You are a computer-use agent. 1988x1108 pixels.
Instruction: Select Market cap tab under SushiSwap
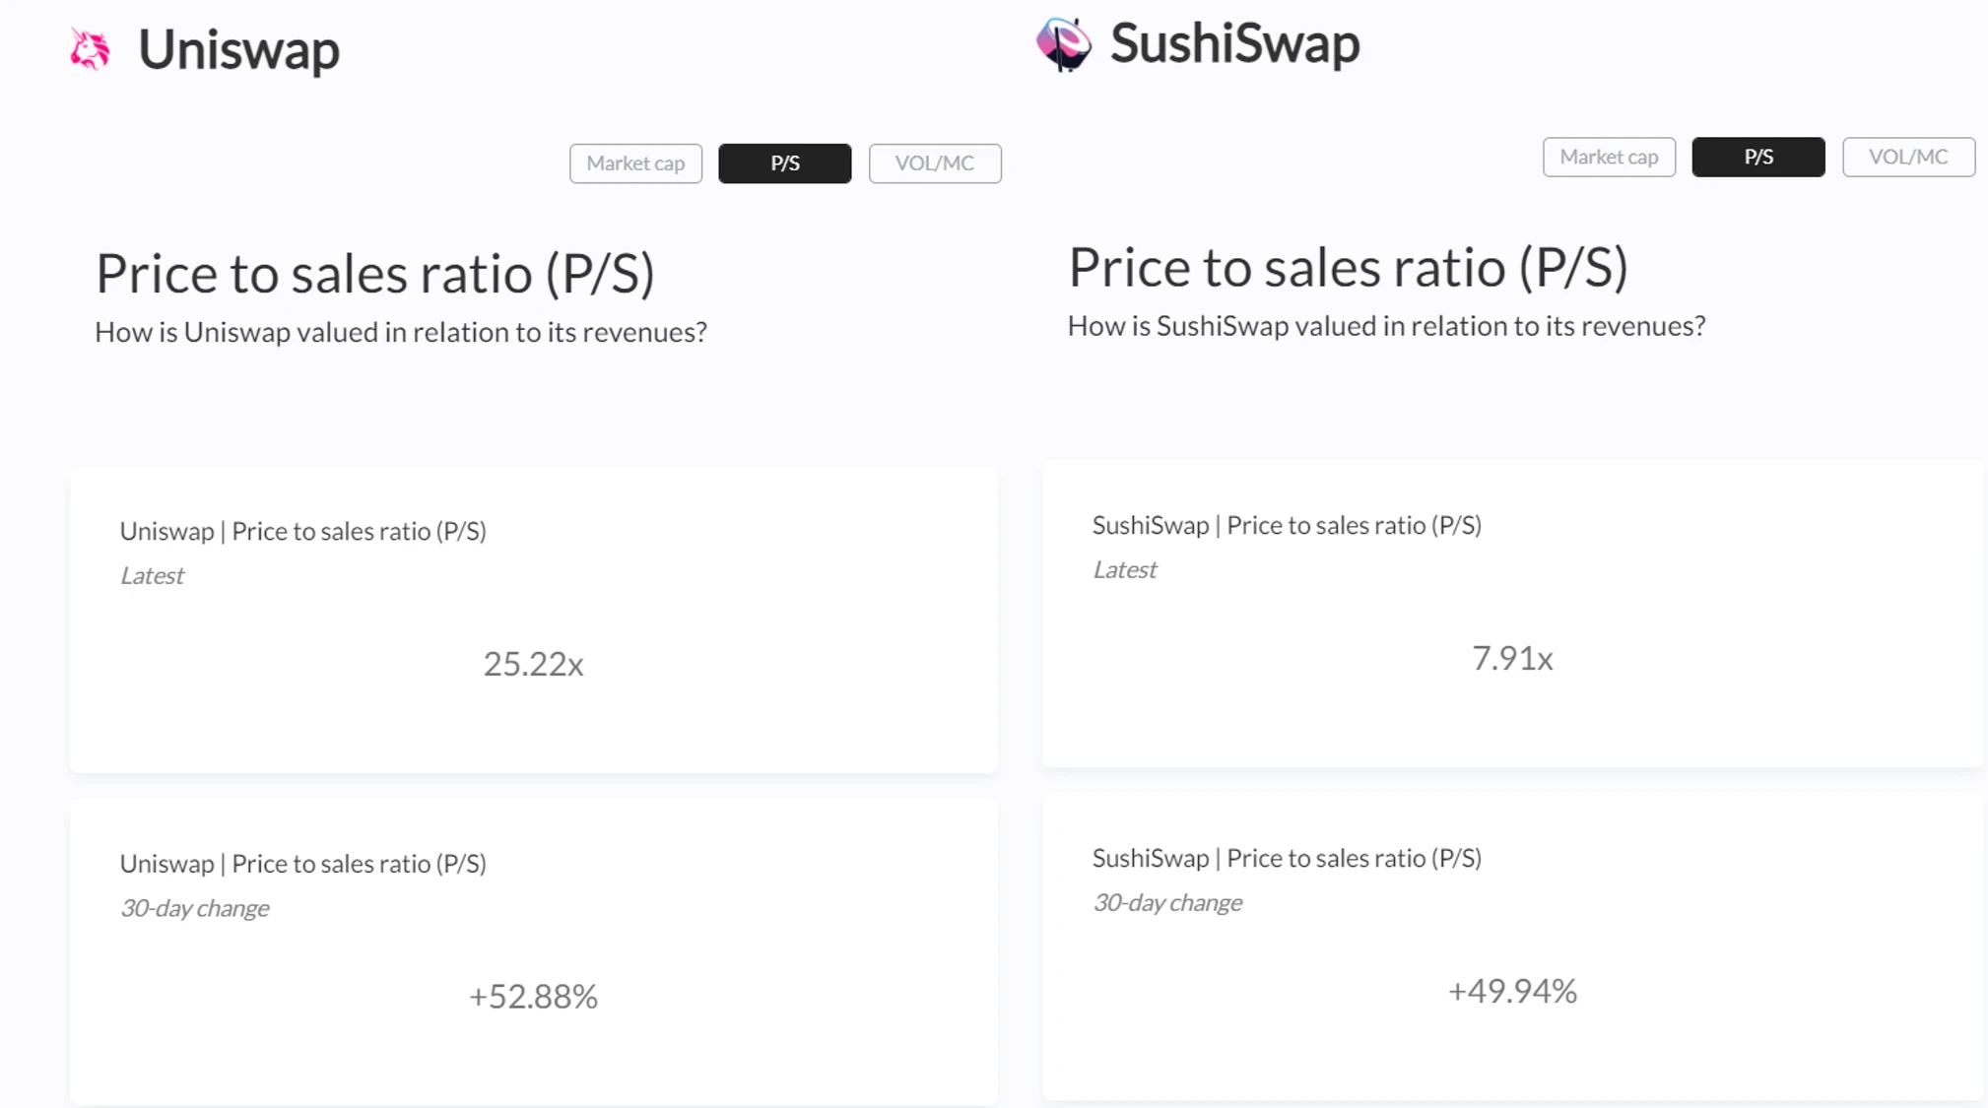tap(1608, 158)
